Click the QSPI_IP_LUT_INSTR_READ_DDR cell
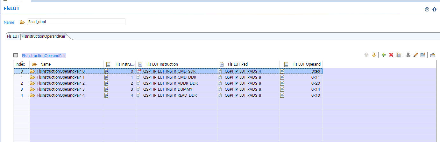Screen dimensions: 440x142 pyautogui.click(x=176, y=95)
